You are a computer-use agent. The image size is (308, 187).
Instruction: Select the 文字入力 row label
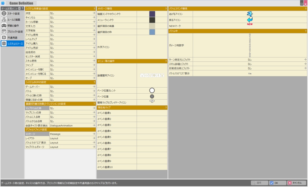pyautogui.click(x=30, y=26)
